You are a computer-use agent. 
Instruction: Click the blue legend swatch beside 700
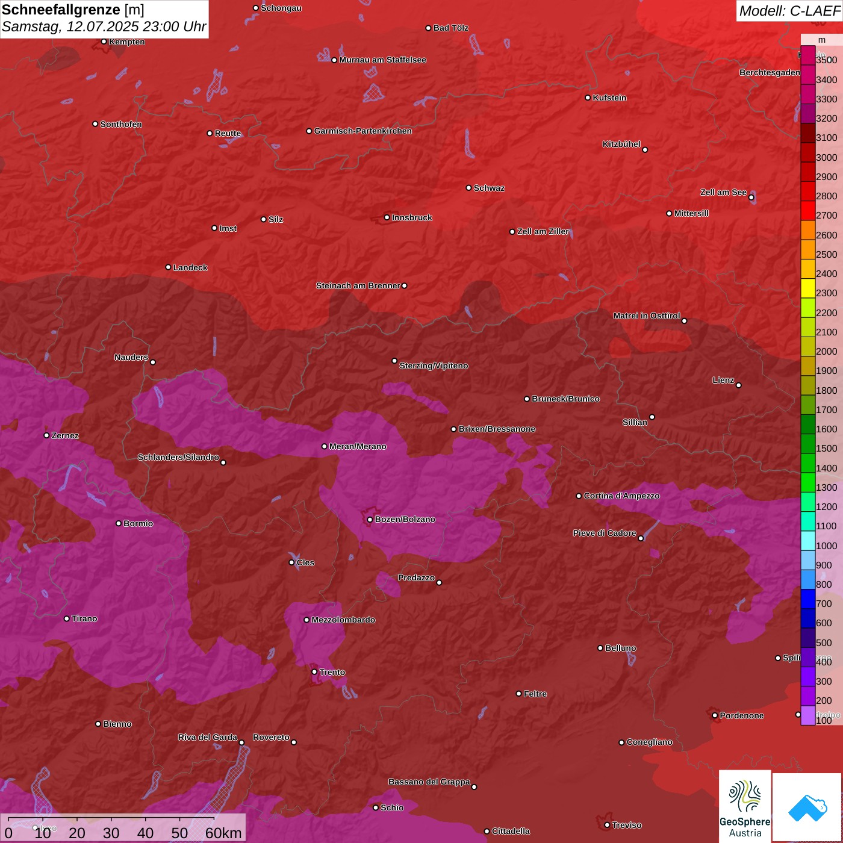click(807, 599)
